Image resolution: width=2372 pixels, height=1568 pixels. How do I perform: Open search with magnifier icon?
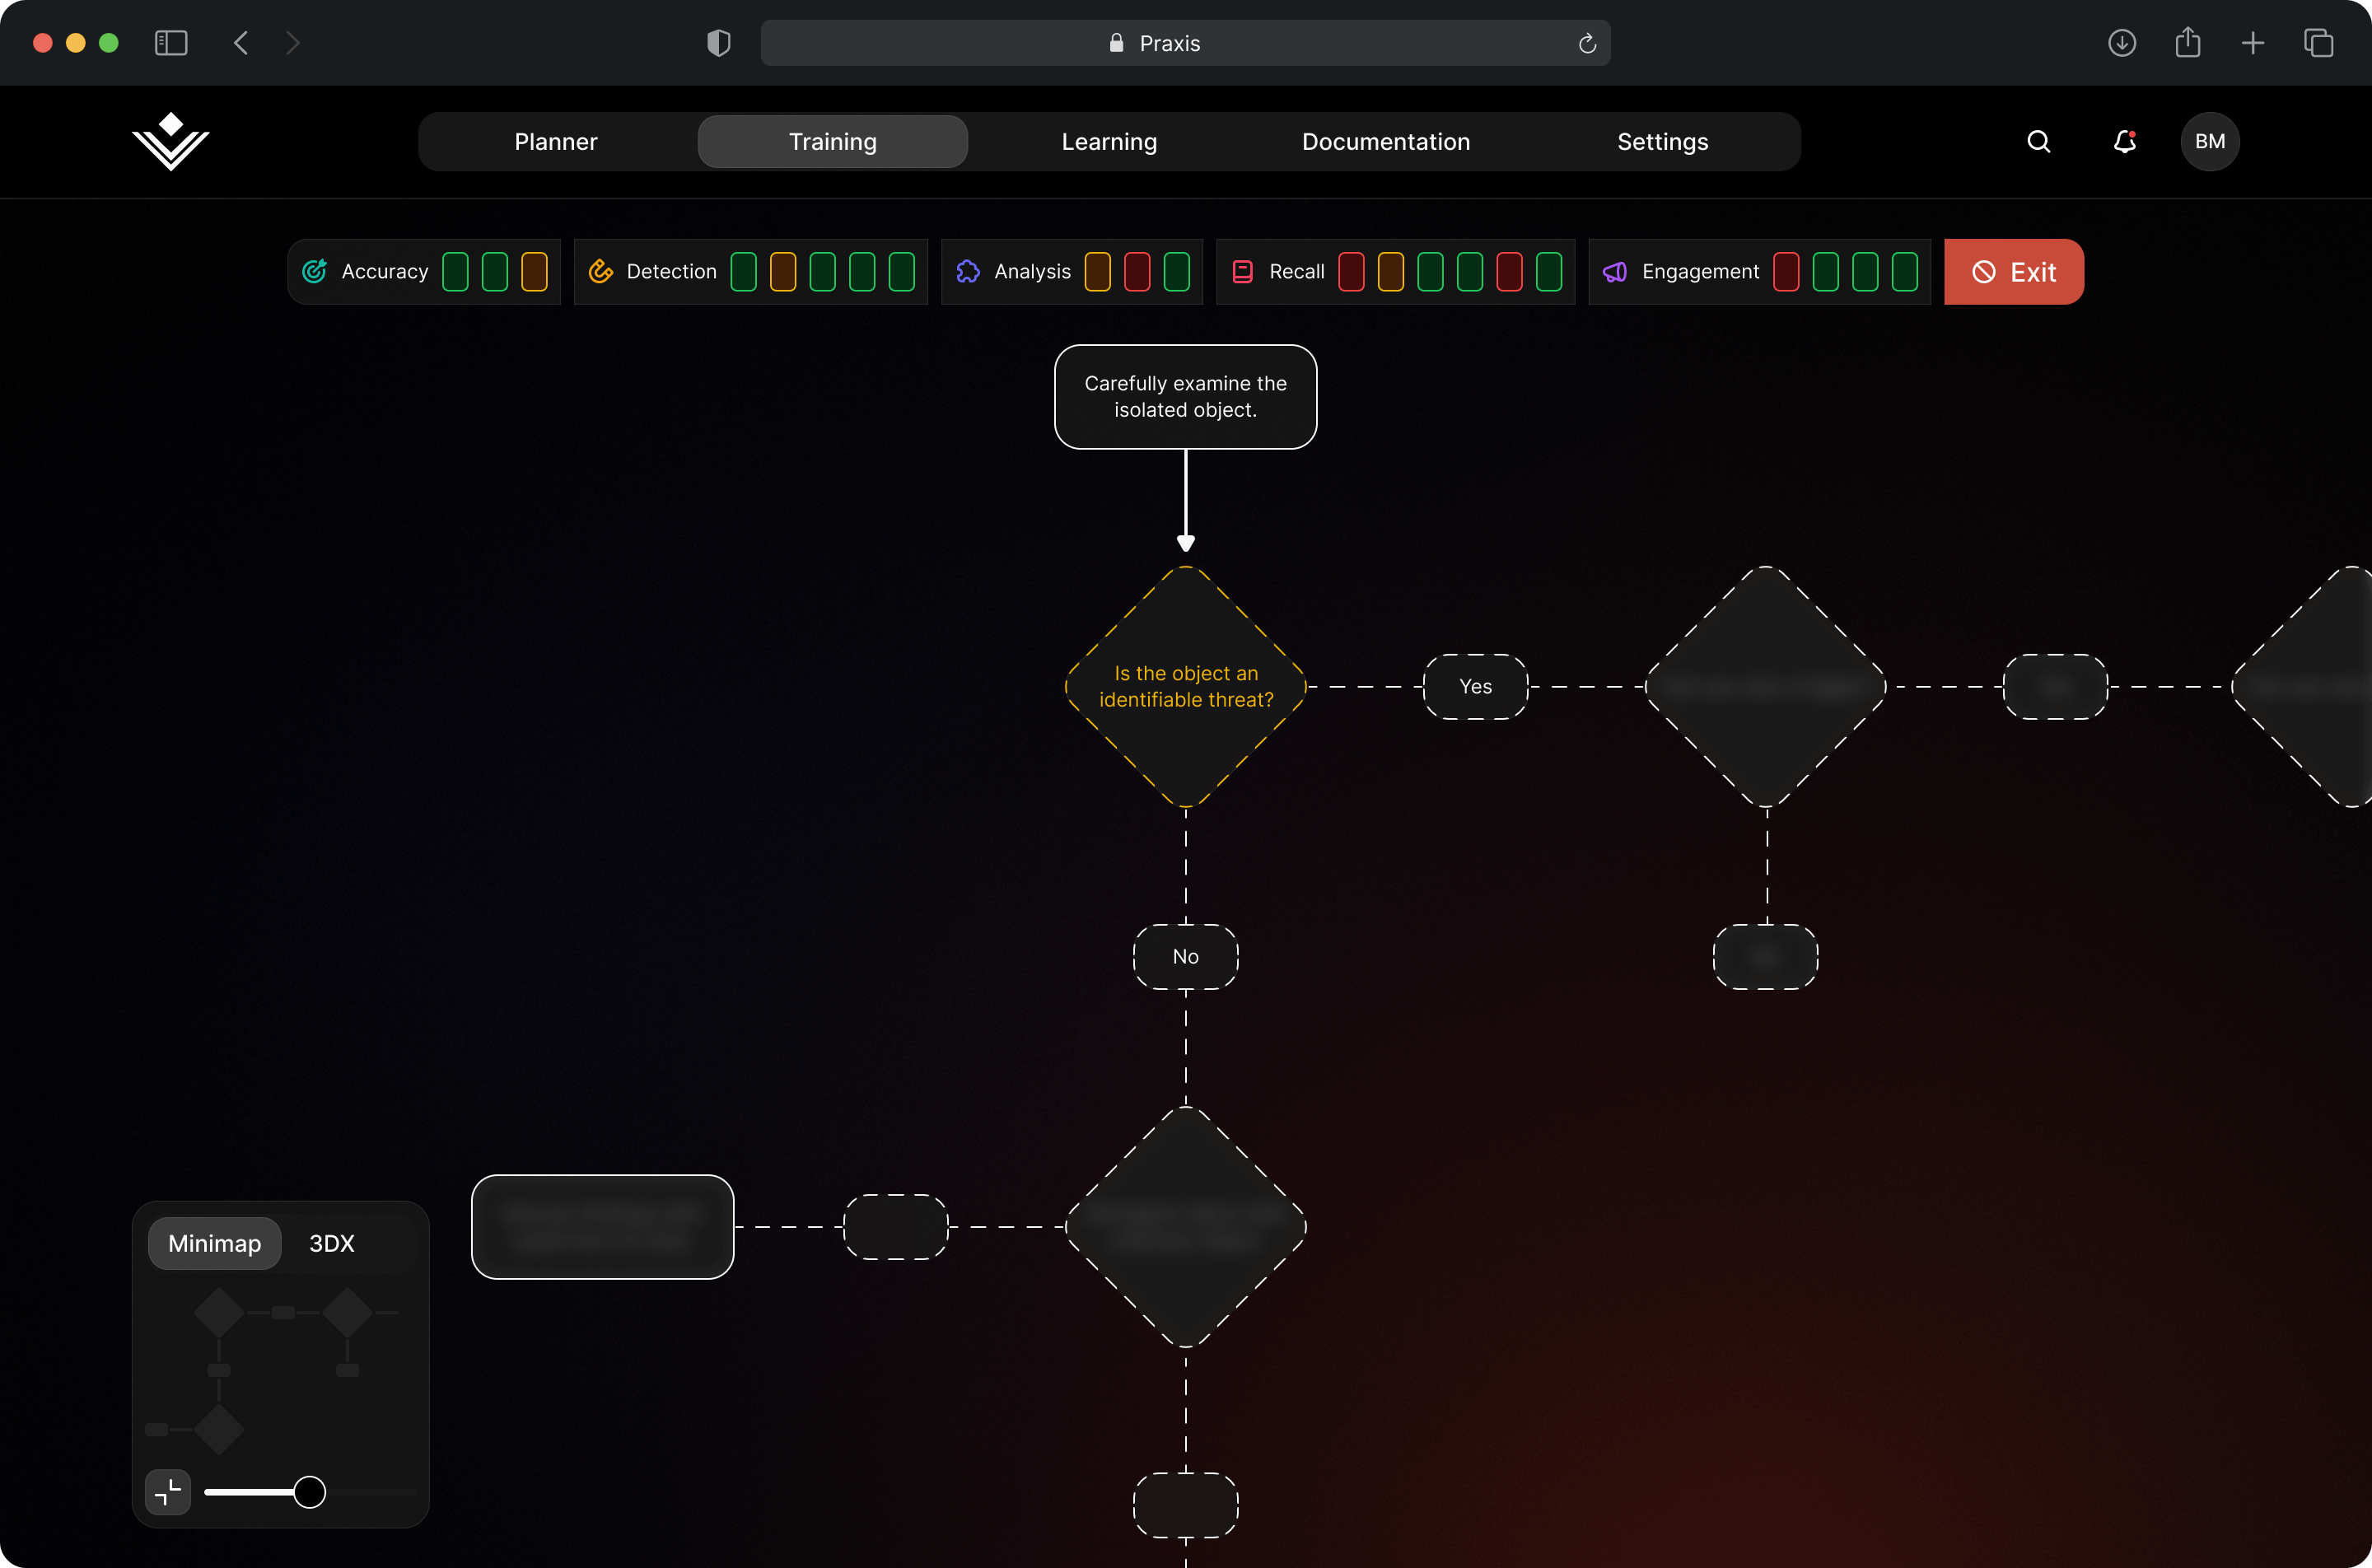tap(2038, 142)
